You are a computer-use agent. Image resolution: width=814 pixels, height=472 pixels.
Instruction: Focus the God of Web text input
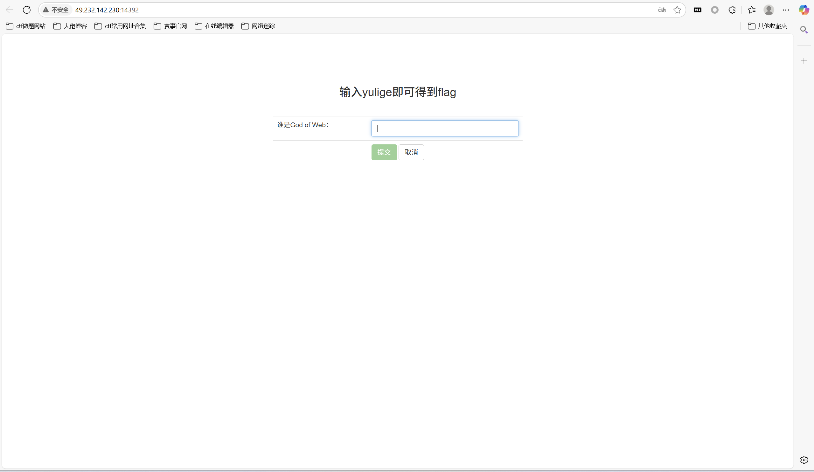click(x=445, y=128)
